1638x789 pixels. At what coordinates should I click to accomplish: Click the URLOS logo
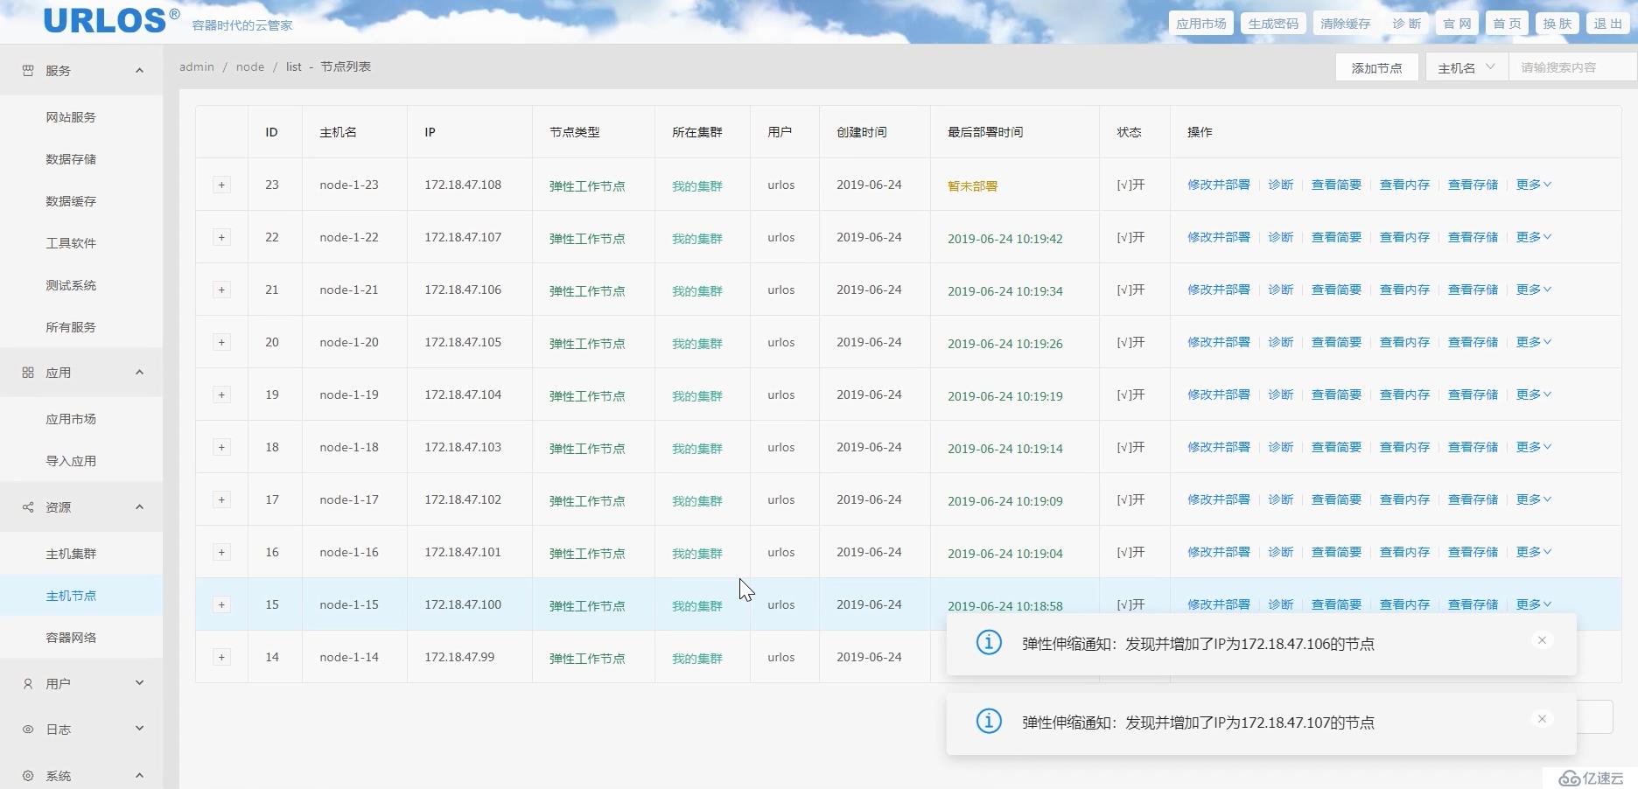[x=112, y=20]
